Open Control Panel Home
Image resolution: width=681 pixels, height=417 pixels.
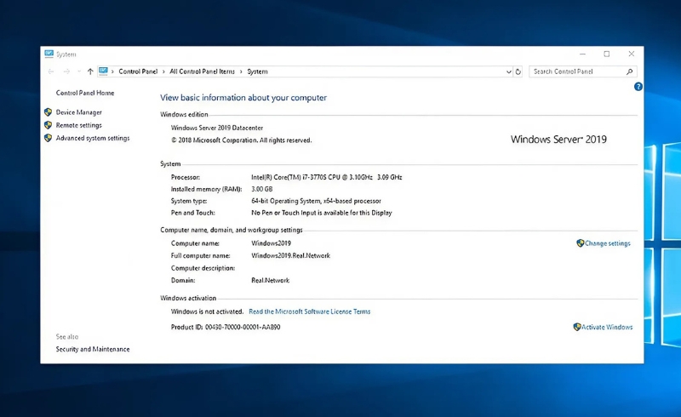pyautogui.click(x=85, y=93)
